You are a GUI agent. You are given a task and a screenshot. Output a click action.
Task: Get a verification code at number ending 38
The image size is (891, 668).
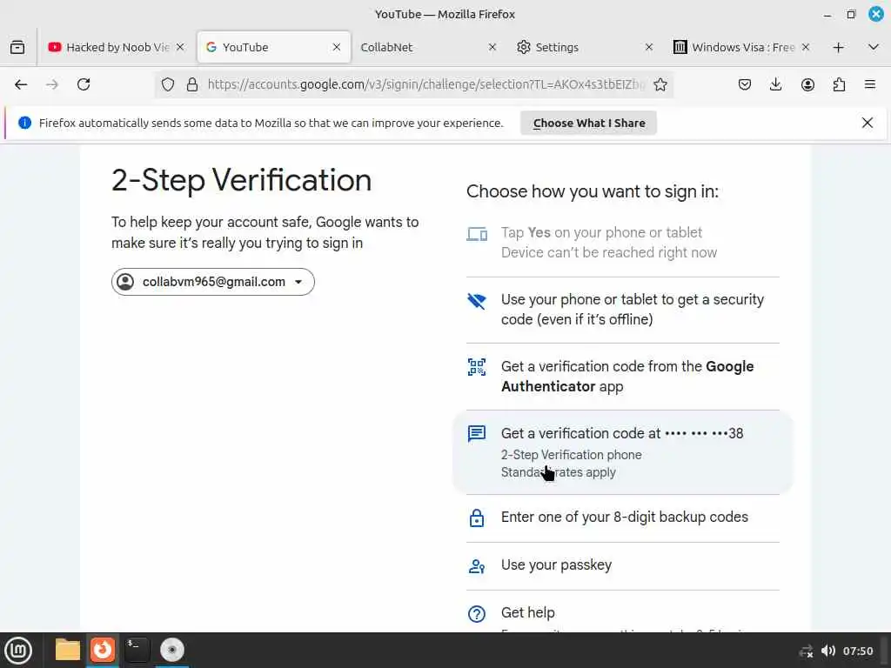(623, 452)
